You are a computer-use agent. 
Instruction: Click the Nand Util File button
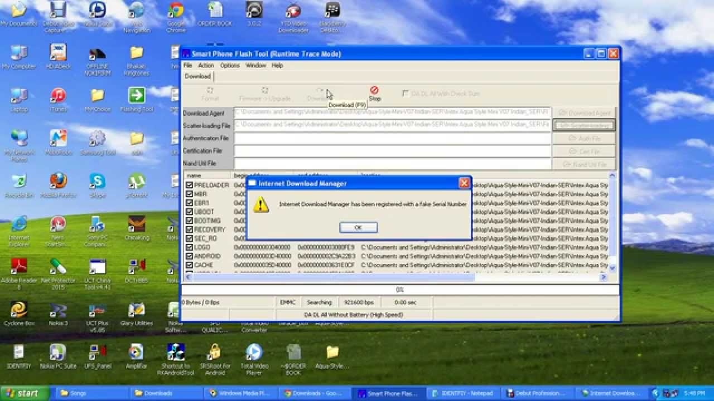pos(584,164)
